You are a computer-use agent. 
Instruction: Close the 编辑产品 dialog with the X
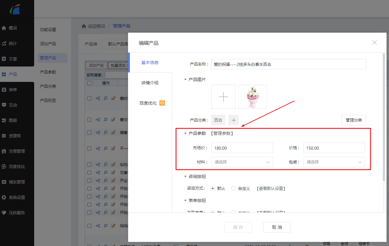click(x=375, y=43)
